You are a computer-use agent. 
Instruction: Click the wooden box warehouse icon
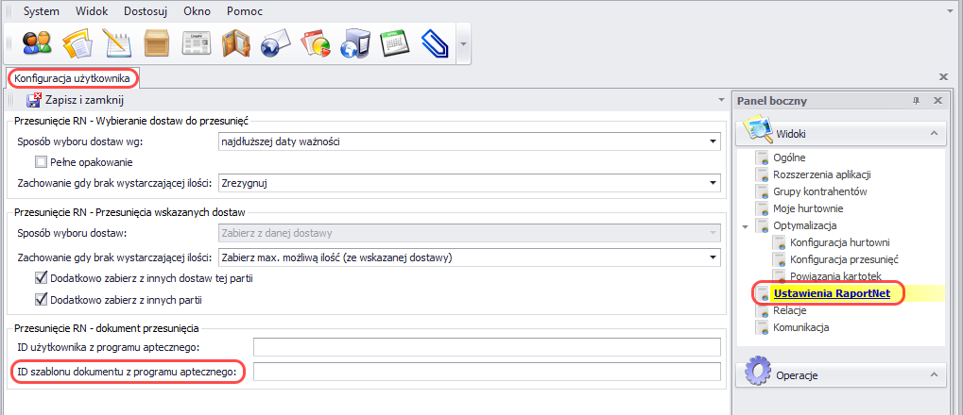pos(156,43)
